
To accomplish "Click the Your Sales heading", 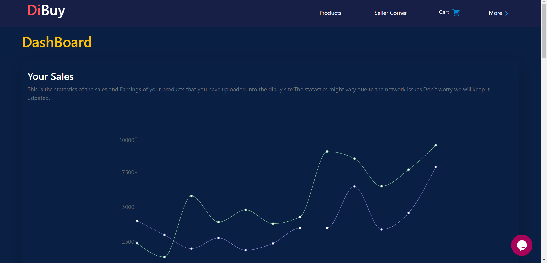I will 50,76.
